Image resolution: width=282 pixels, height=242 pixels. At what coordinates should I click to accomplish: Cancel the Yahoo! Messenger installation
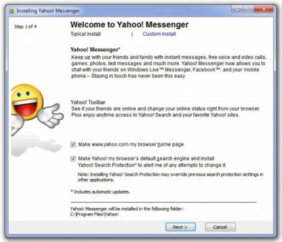pos(220,227)
